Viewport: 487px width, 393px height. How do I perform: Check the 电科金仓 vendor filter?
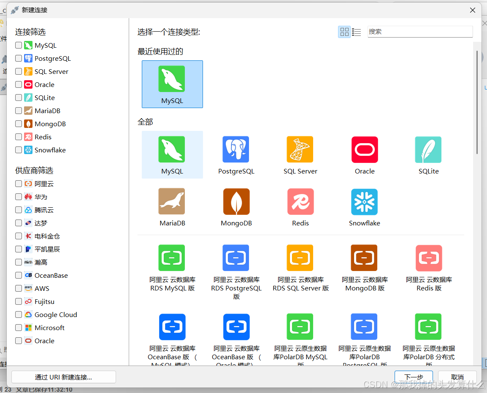click(x=19, y=236)
